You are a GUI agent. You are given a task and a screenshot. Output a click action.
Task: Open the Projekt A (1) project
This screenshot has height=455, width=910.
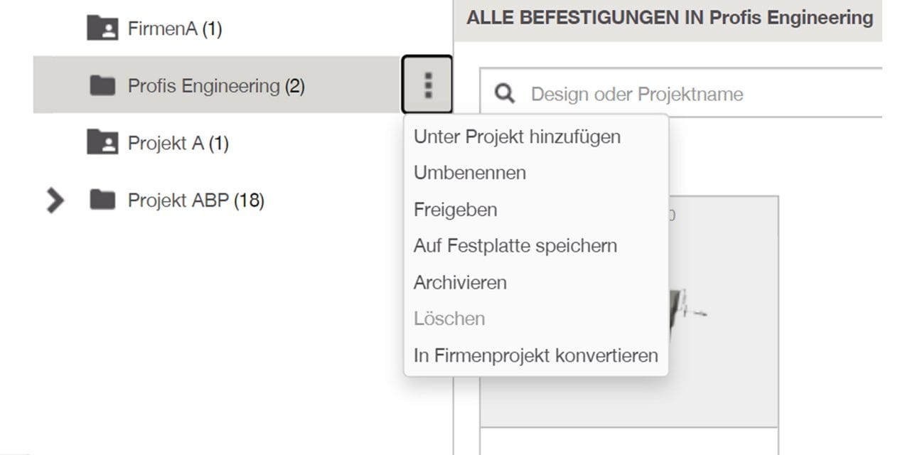(178, 144)
